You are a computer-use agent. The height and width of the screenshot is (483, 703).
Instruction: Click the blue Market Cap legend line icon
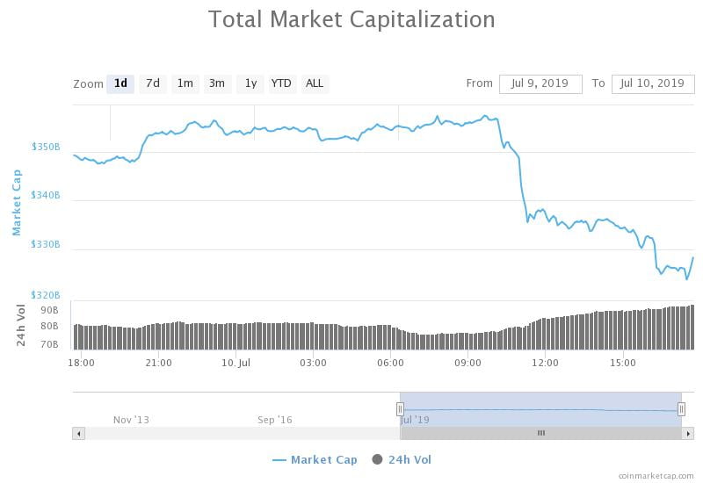pos(279,460)
